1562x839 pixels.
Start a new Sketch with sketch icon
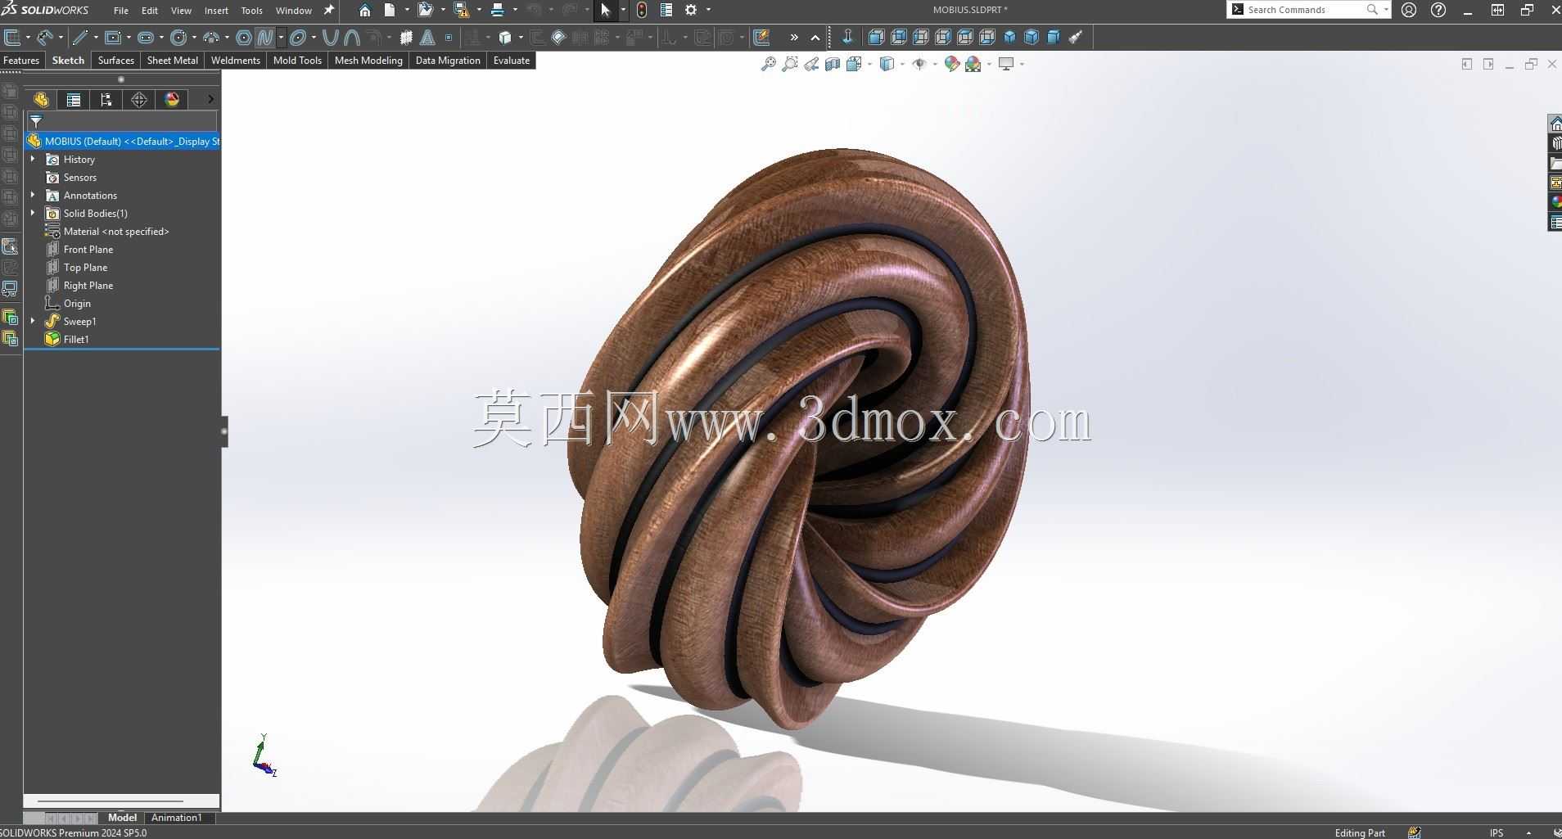pos(11,37)
